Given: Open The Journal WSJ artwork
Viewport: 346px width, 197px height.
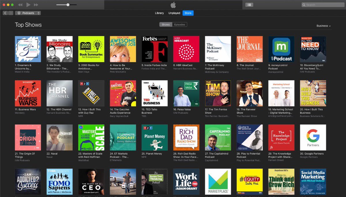Looking at the screenshot, I should (x=250, y=49).
